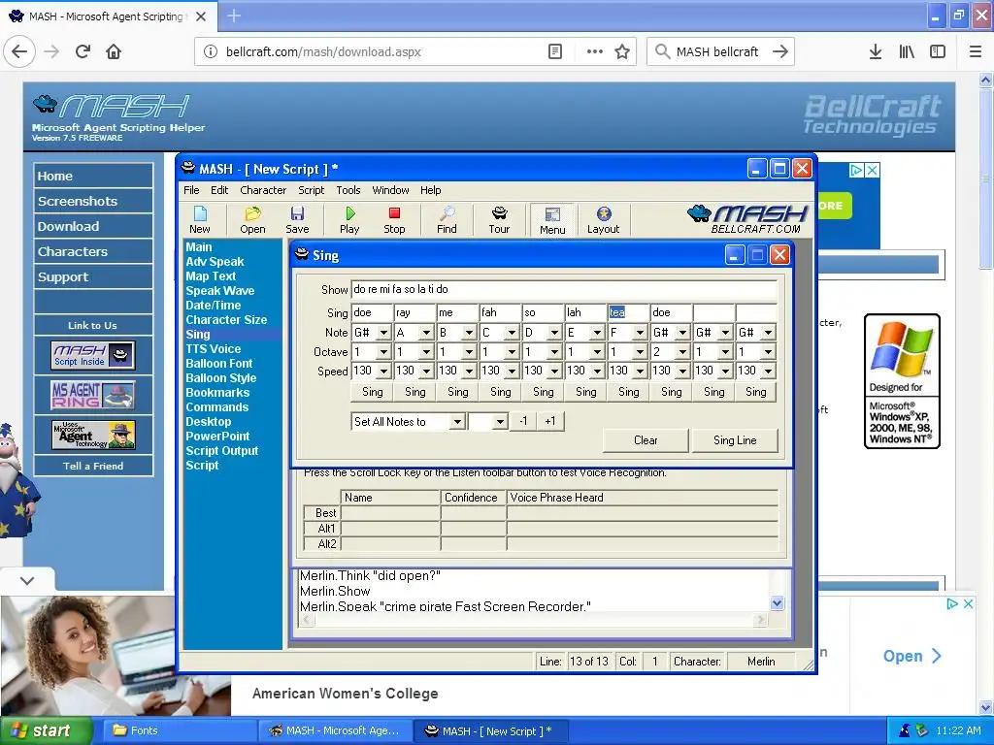Viewport: 994px width, 745px height.
Task: Open the browser library icon
Action: pyautogui.click(x=907, y=51)
